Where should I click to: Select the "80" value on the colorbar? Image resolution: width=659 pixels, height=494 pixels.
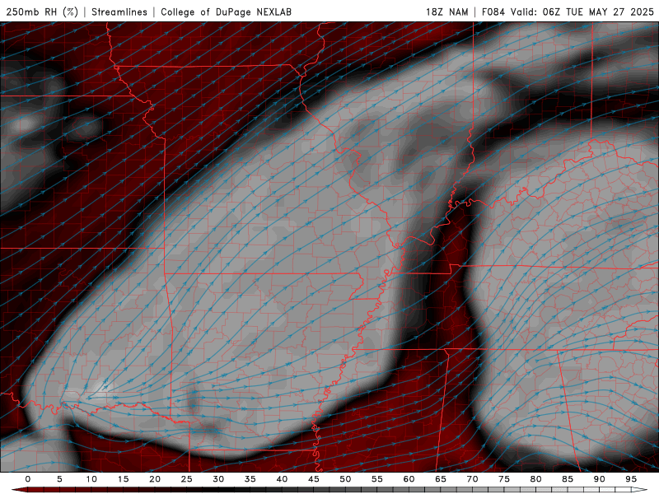[x=535, y=479]
